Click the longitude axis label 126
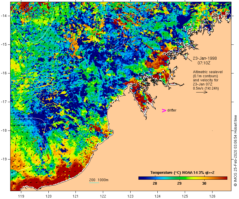Image resolution: width=239 pixels, height=199 pixels. (212, 196)
